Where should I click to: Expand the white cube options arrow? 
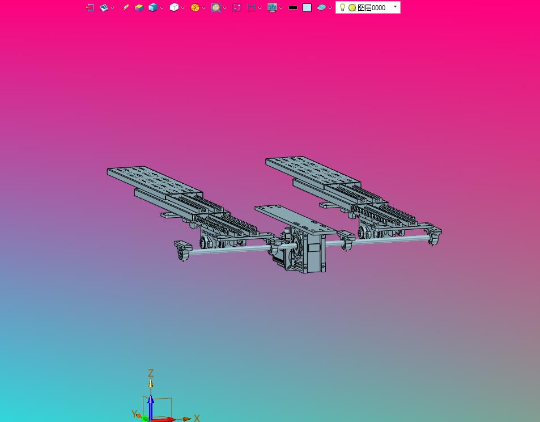pyautogui.click(x=182, y=8)
